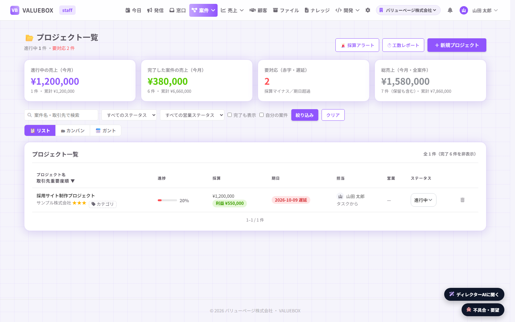Click the カテゴリ tag on project row

(x=103, y=204)
